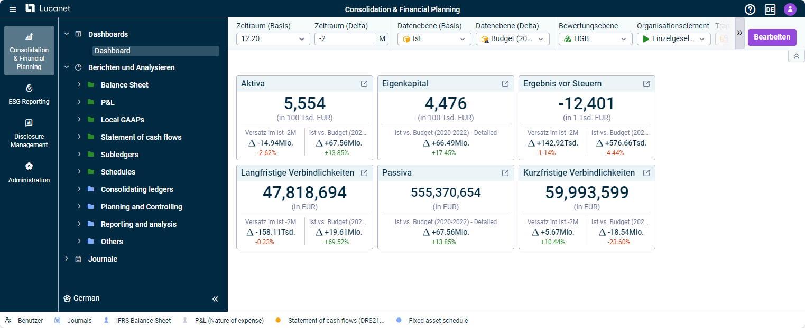Open the Bewertungsebene HGB dropdown
805x328 pixels.
pyautogui.click(x=596, y=39)
